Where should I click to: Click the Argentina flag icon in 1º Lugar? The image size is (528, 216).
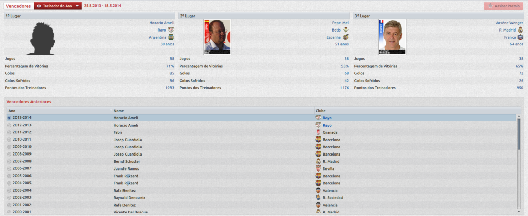point(171,37)
